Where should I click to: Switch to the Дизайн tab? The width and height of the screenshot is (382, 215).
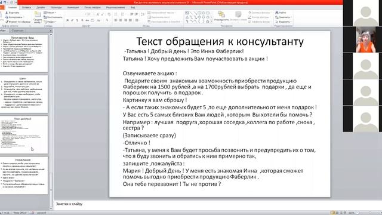[41, 8]
